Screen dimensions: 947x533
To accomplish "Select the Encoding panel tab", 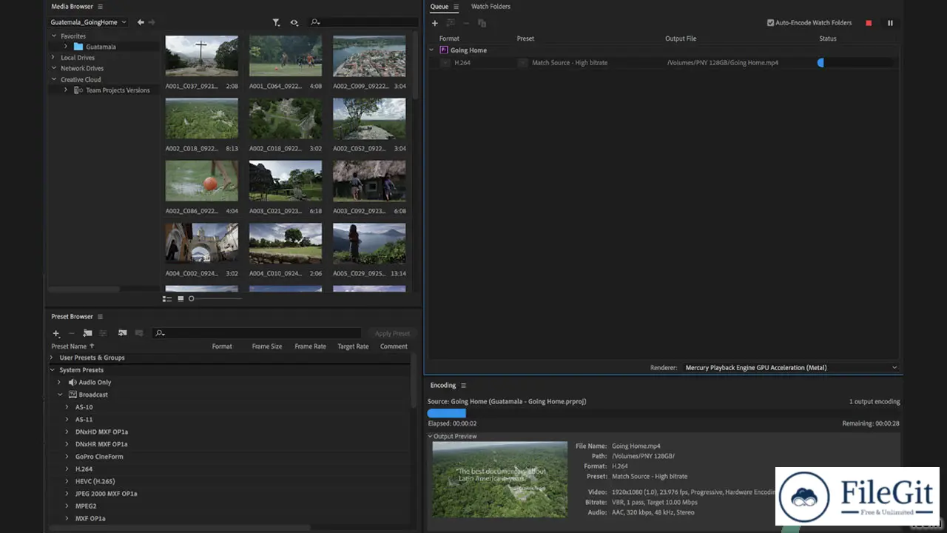I will [443, 385].
